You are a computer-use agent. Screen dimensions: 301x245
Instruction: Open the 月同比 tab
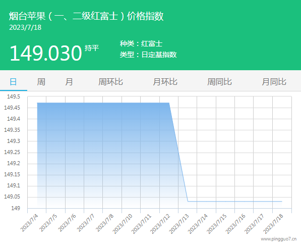[x=274, y=82]
